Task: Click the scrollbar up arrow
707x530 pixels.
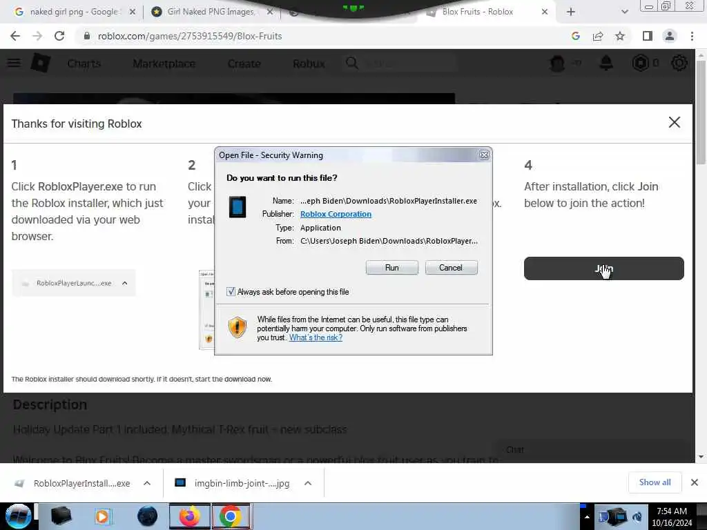Action: pyautogui.click(x=701, y=55)
